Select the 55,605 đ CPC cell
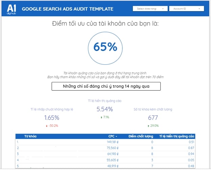The image size is (211, 170). [x=113, y=160]
